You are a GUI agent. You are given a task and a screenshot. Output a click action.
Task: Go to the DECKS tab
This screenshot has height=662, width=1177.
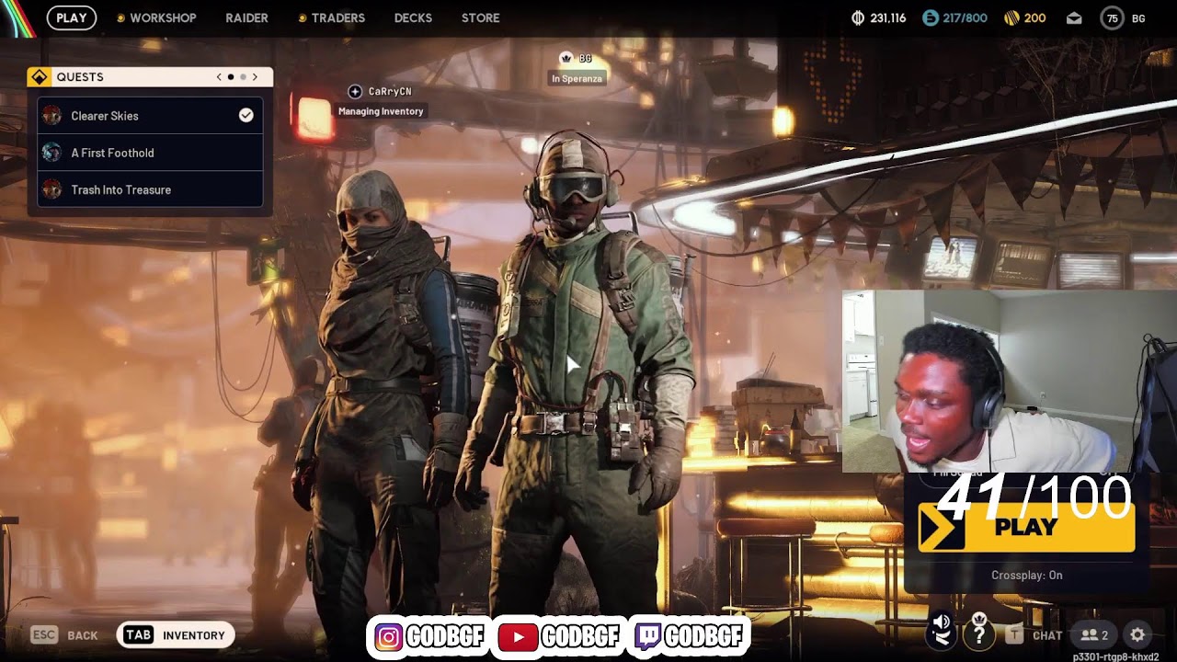413,17
